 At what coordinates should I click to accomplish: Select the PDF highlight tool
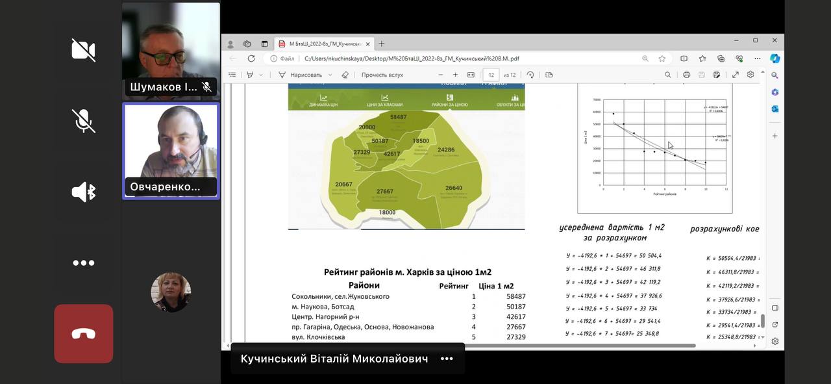(x=250, y=75)
